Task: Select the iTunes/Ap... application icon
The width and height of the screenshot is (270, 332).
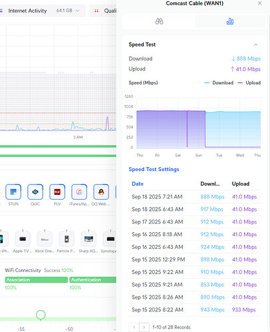Action: 79,192
